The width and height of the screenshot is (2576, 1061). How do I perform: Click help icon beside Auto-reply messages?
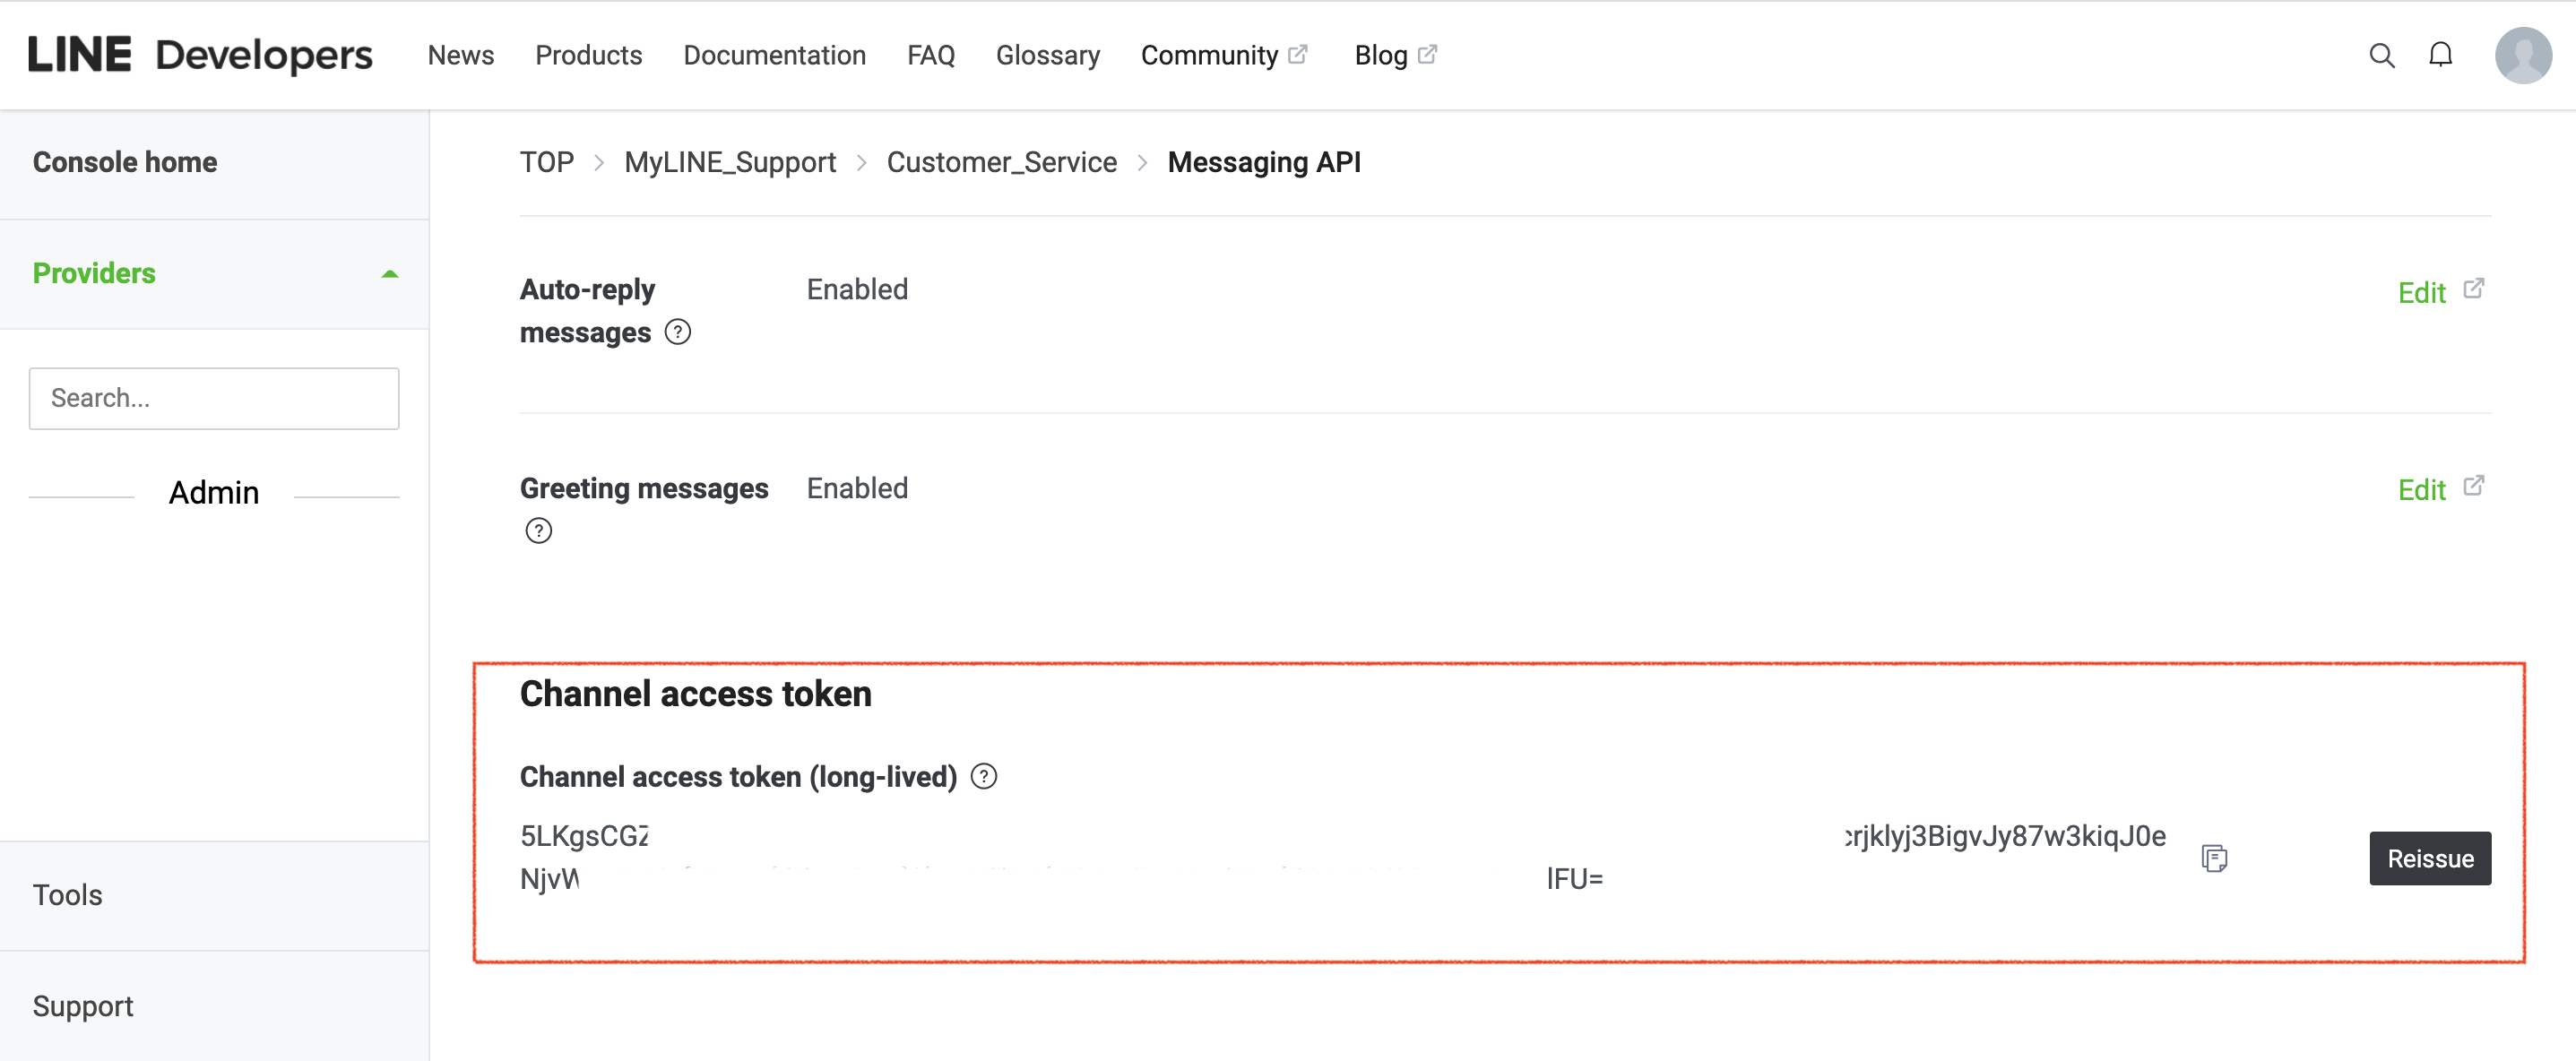tap(677, 332)
